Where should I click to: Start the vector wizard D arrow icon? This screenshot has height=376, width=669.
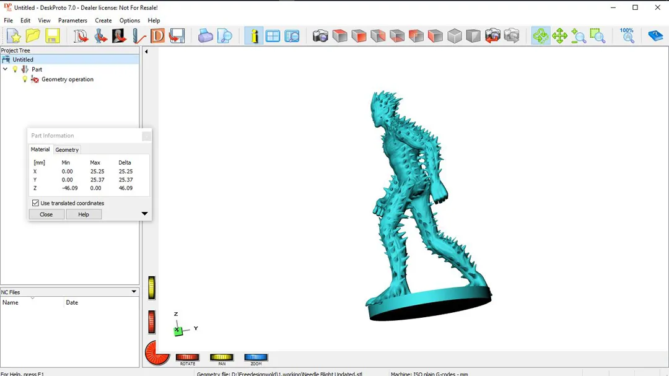[80, 37]
